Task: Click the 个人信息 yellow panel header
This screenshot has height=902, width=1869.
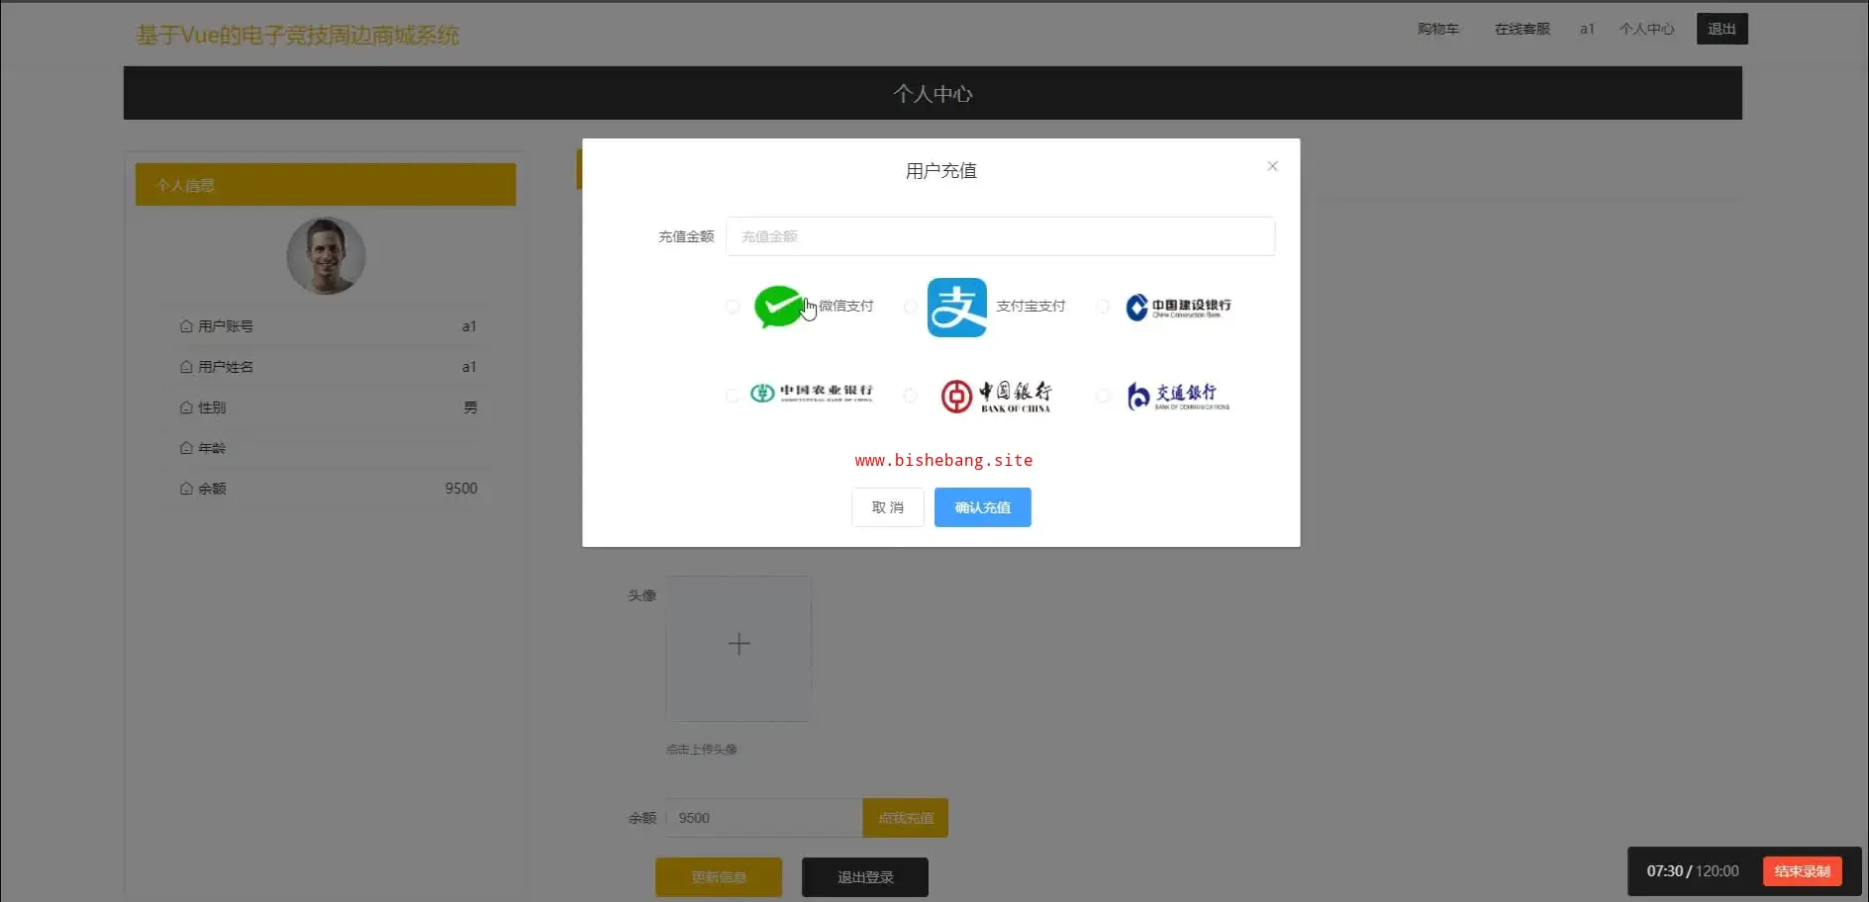Action: (326, 185)
